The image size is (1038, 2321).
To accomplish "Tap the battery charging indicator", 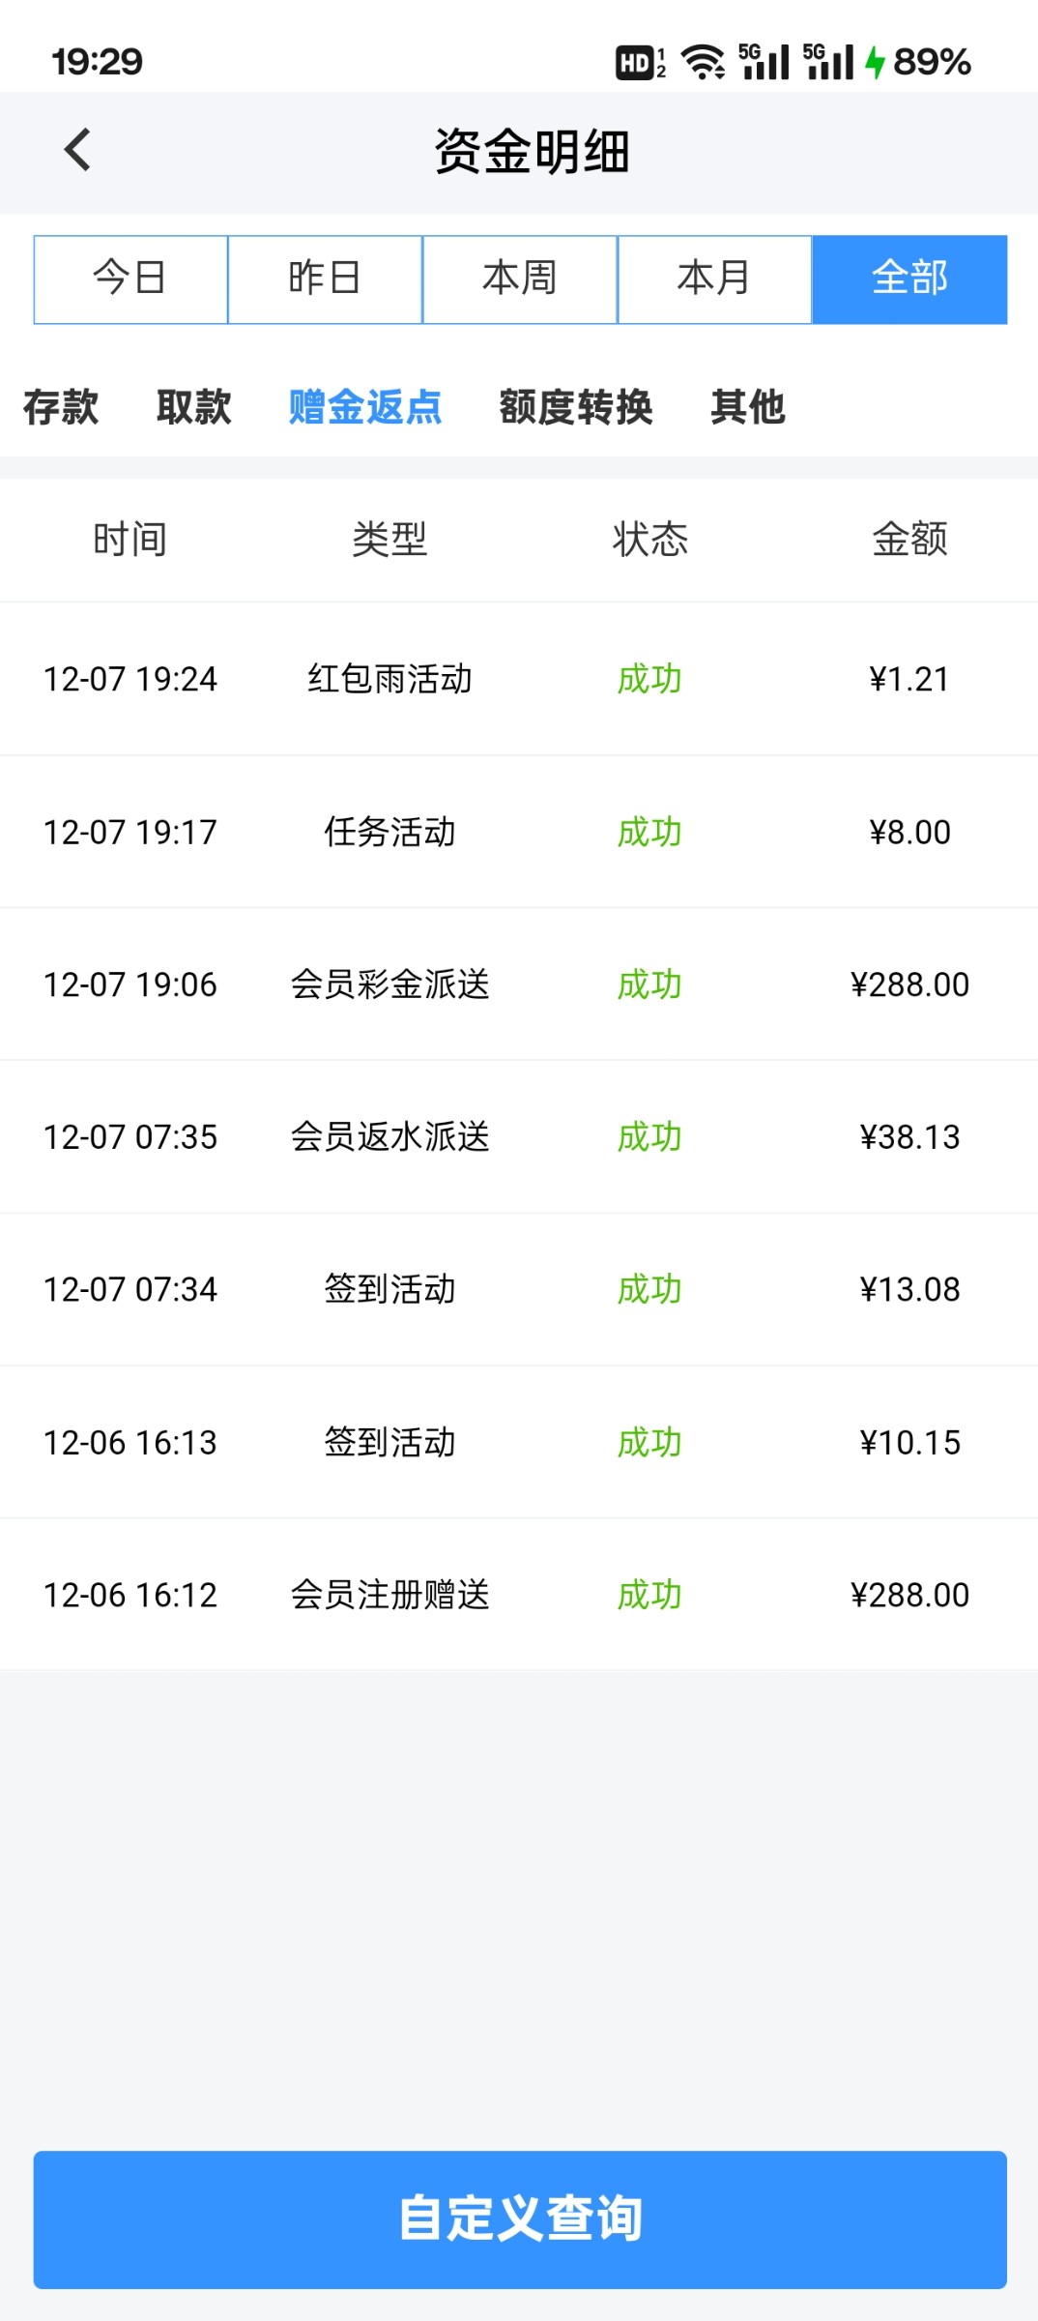I will pyautogui.click(x=918, y=62).
